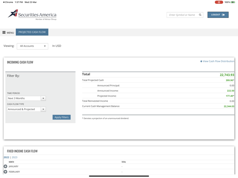Click the Projected Income value 177.40
This screenshot has height=178, width=238.
click(x=230, y=96)
